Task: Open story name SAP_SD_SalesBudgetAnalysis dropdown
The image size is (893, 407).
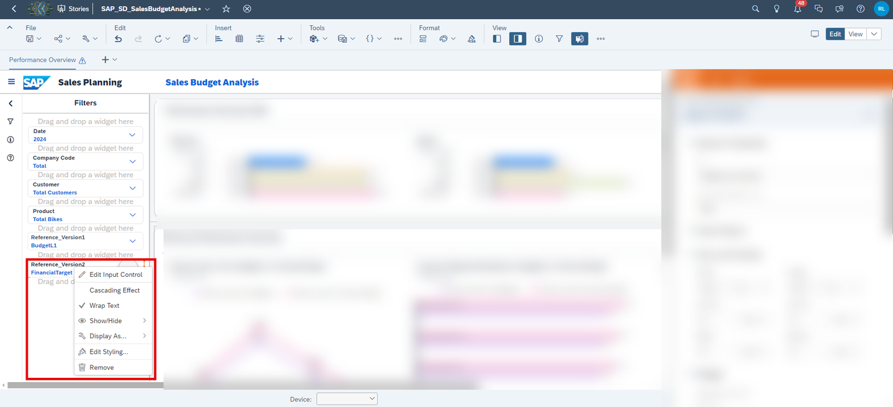Action: click(207, 9)
